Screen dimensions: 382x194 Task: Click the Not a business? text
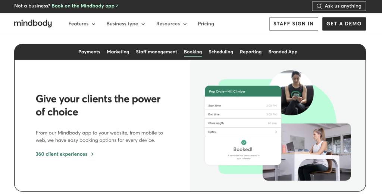(x=32, y=6)
